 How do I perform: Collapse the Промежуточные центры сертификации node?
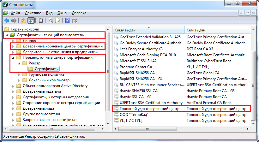[x=13, y=58]
